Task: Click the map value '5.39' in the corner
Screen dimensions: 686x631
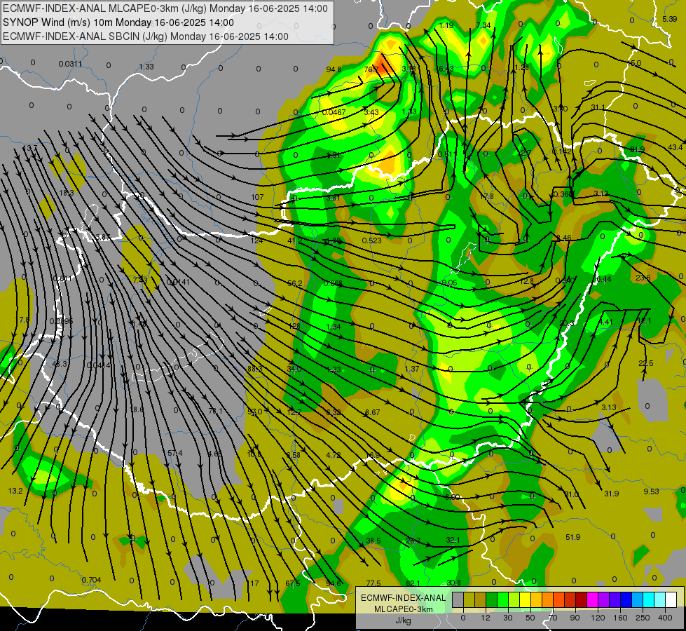Action: (669, 19)
